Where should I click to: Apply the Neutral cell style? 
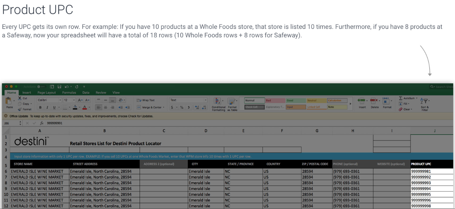tap(316, 101)
